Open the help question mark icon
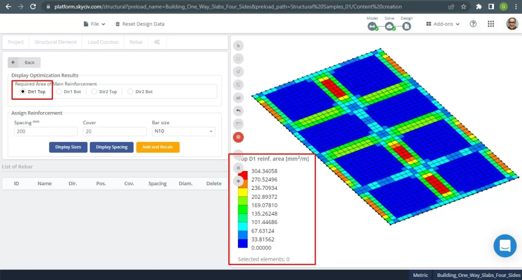The width and height of the screenshot is (522, 280). tap(473, 24)
